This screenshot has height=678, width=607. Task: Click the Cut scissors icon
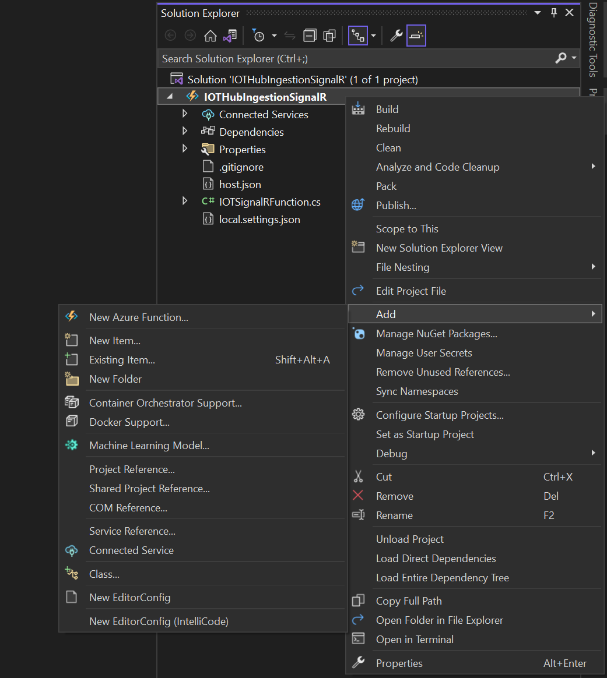(x=359, y=476)
